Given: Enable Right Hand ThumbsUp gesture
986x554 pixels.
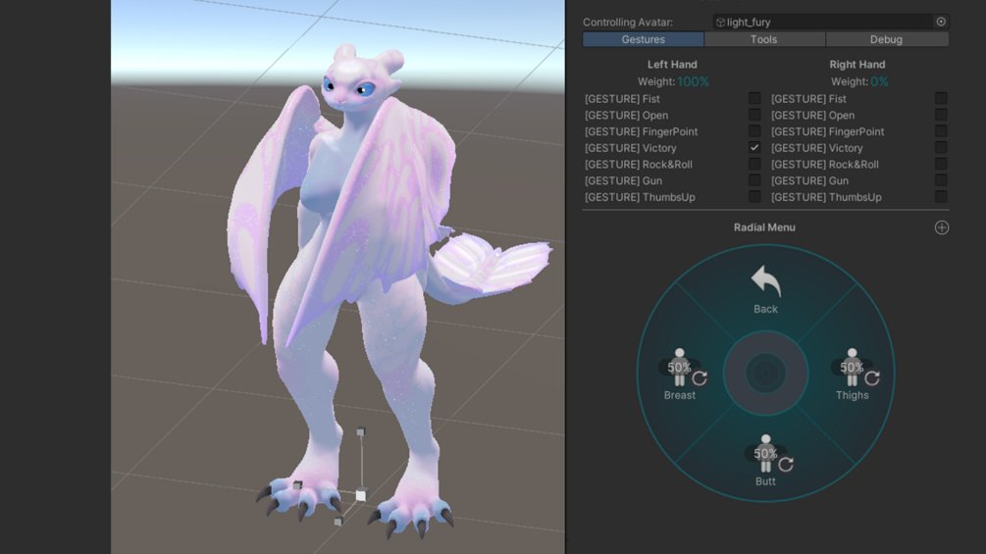Looking at the screenshot, I should [x=941, y=197].
